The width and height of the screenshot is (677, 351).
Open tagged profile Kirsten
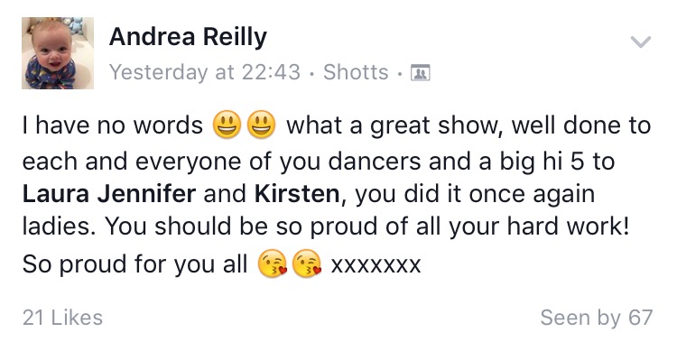click(x=297, y=194)
